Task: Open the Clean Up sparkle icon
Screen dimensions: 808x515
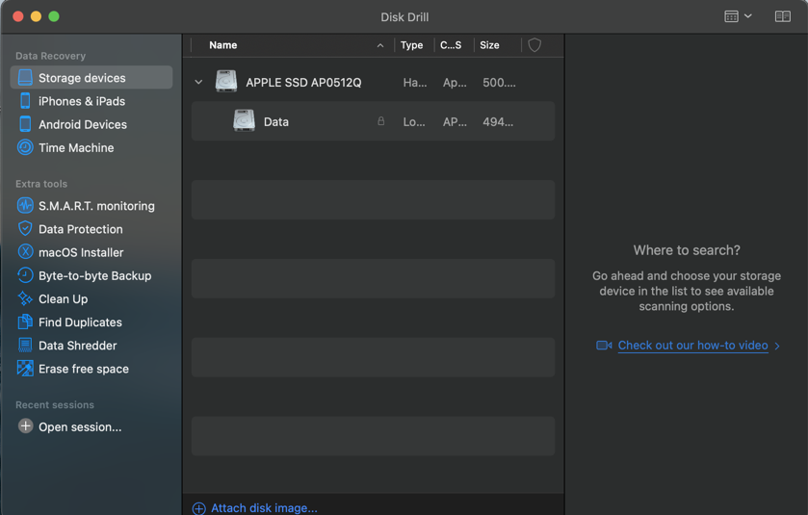Action: [x=25, y=298]
